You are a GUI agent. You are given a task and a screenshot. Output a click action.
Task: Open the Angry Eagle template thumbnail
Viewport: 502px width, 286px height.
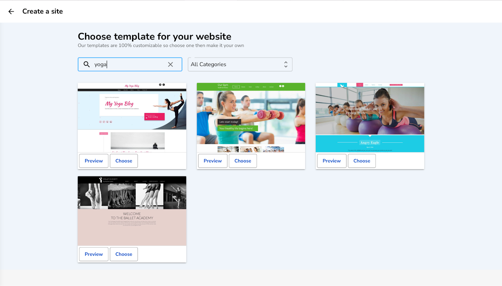tap(370, 118)
